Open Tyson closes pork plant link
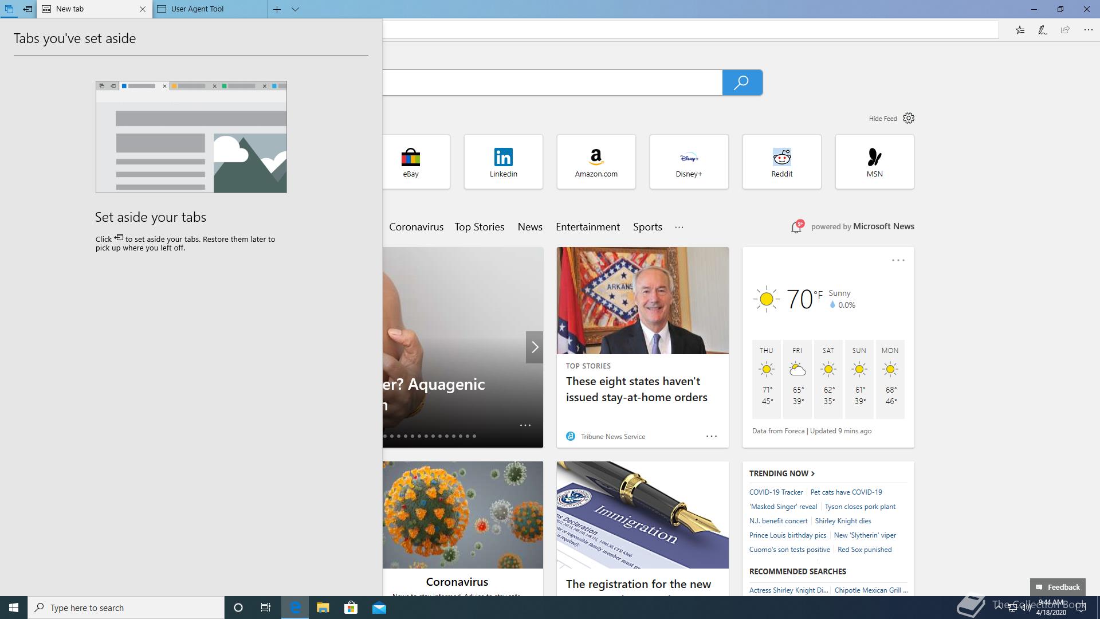1100x619 pixels. pyautogui.click(x=859, y=507)
